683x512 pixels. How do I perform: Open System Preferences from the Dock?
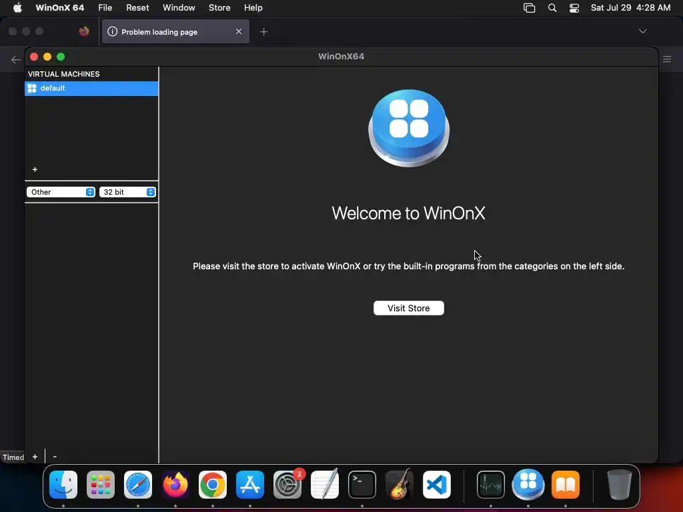[x=287, y=485]
